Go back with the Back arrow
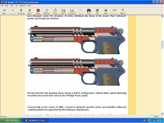 pyautogui.click(x=4, y=11)
